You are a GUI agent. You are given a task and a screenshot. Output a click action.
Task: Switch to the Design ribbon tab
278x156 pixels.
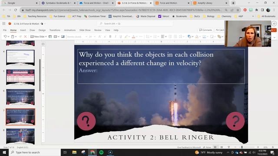coord(42,30)
